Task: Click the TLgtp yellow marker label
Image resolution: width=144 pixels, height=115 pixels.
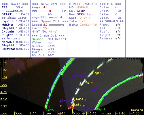Action: tap(79, 99)
